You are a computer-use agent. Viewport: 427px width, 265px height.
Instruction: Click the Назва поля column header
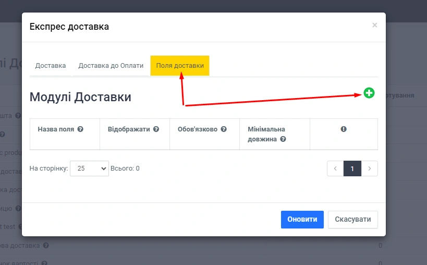(56, 129)
